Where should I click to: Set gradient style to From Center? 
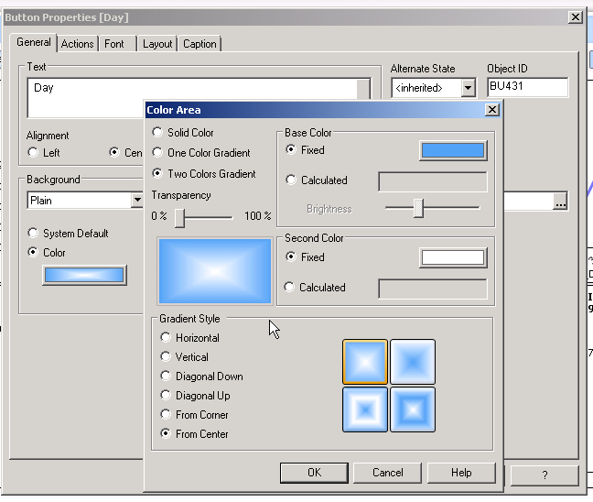tap(194, 434)
